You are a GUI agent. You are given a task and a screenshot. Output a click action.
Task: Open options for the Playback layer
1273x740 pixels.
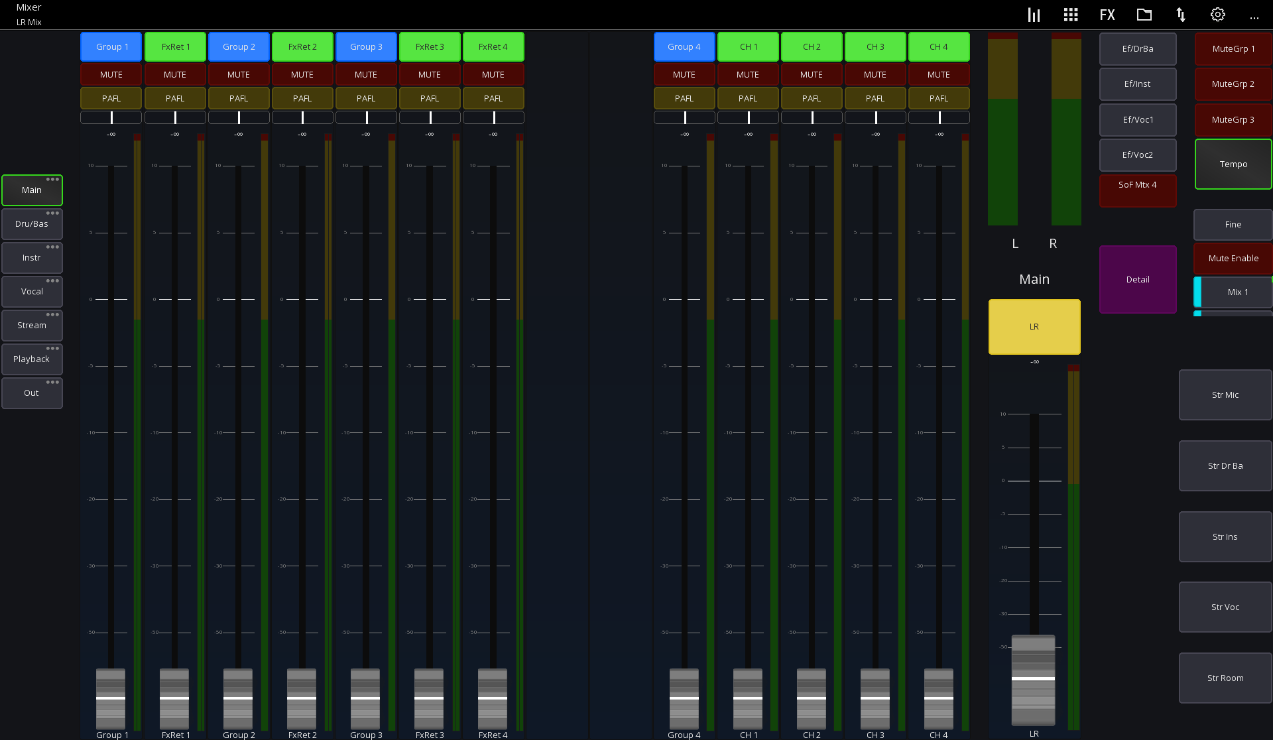(x=52, y=348)
